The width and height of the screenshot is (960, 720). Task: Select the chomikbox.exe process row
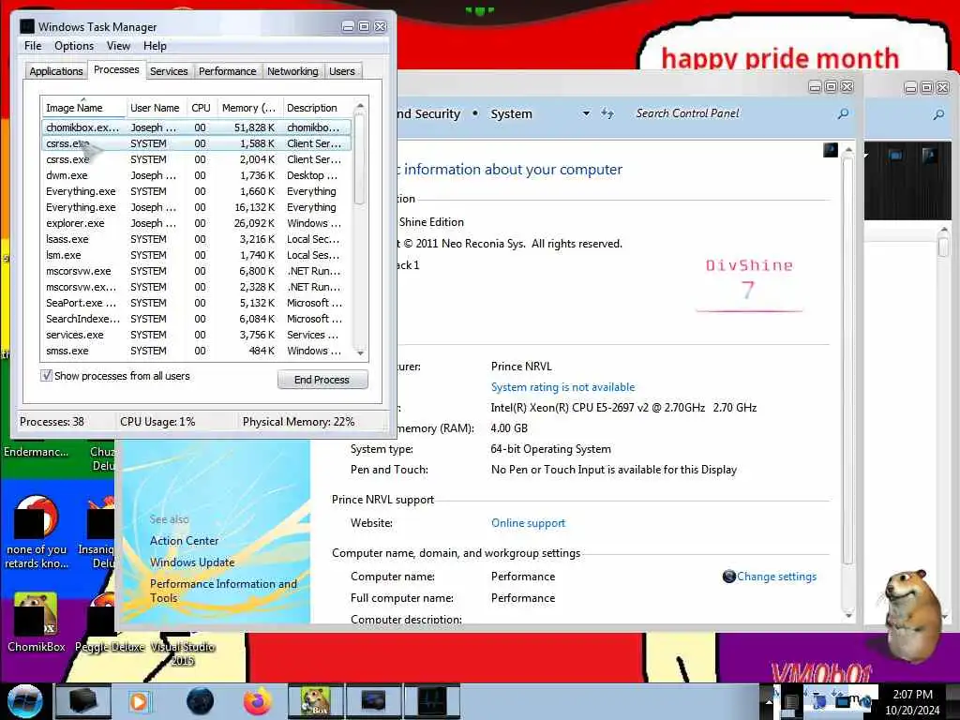[x=197, y=127]
